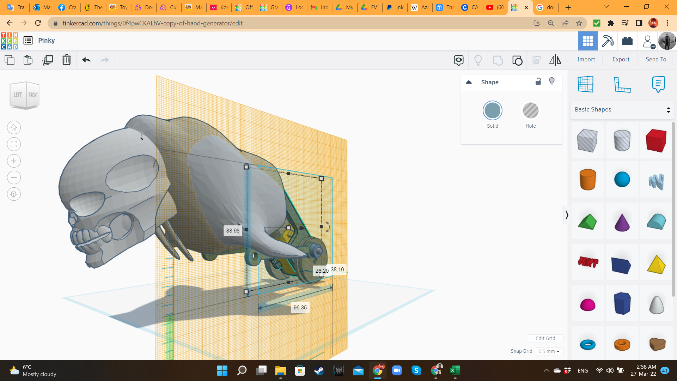The height and width of the screenshot is (381, 677).
Task: Click the Export button
Action: click(621, 60)
